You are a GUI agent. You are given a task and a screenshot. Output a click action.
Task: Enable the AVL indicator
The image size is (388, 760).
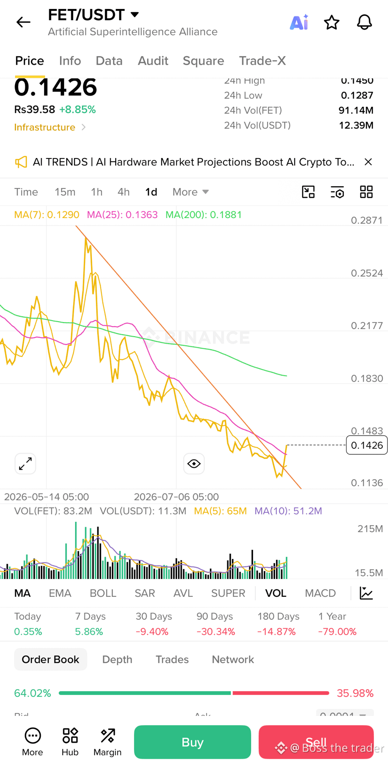pyautogui.click(x=183, y=594)
